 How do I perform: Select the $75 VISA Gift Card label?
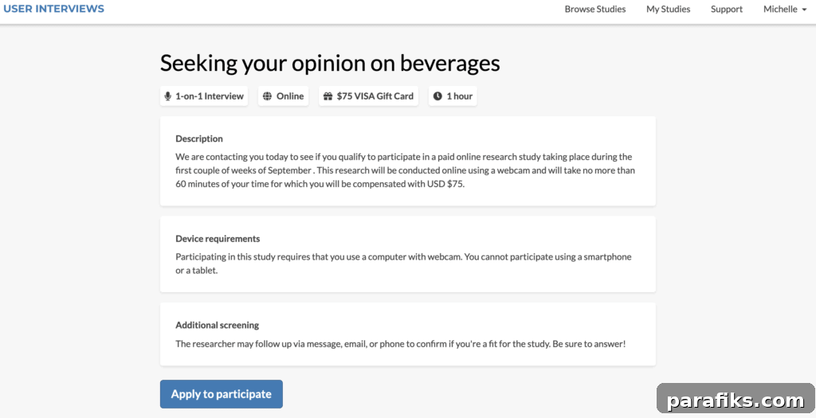tap(375, 96)
